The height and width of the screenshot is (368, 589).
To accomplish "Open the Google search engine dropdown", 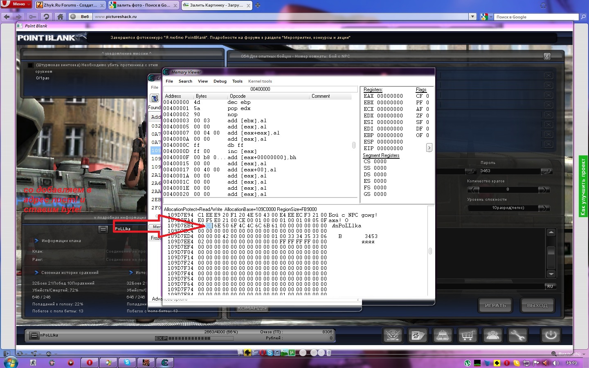I will 486,17.
